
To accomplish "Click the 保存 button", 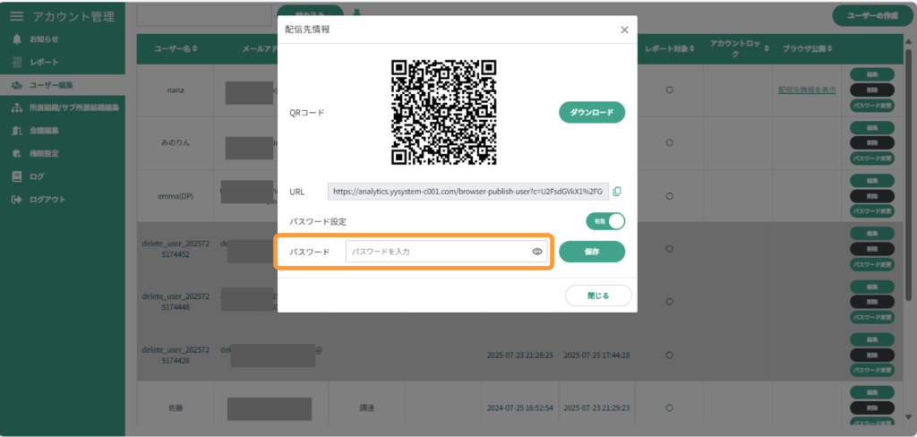I will (x=592, y=252).
